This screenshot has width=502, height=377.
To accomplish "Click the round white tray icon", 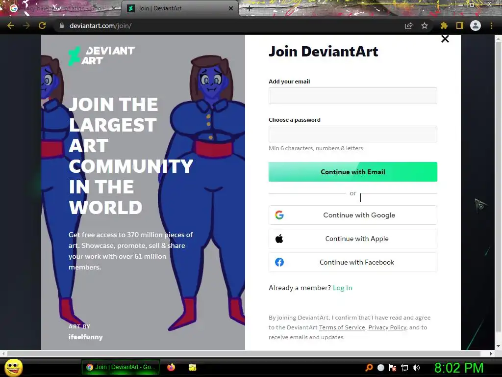I will click(380, 368).
